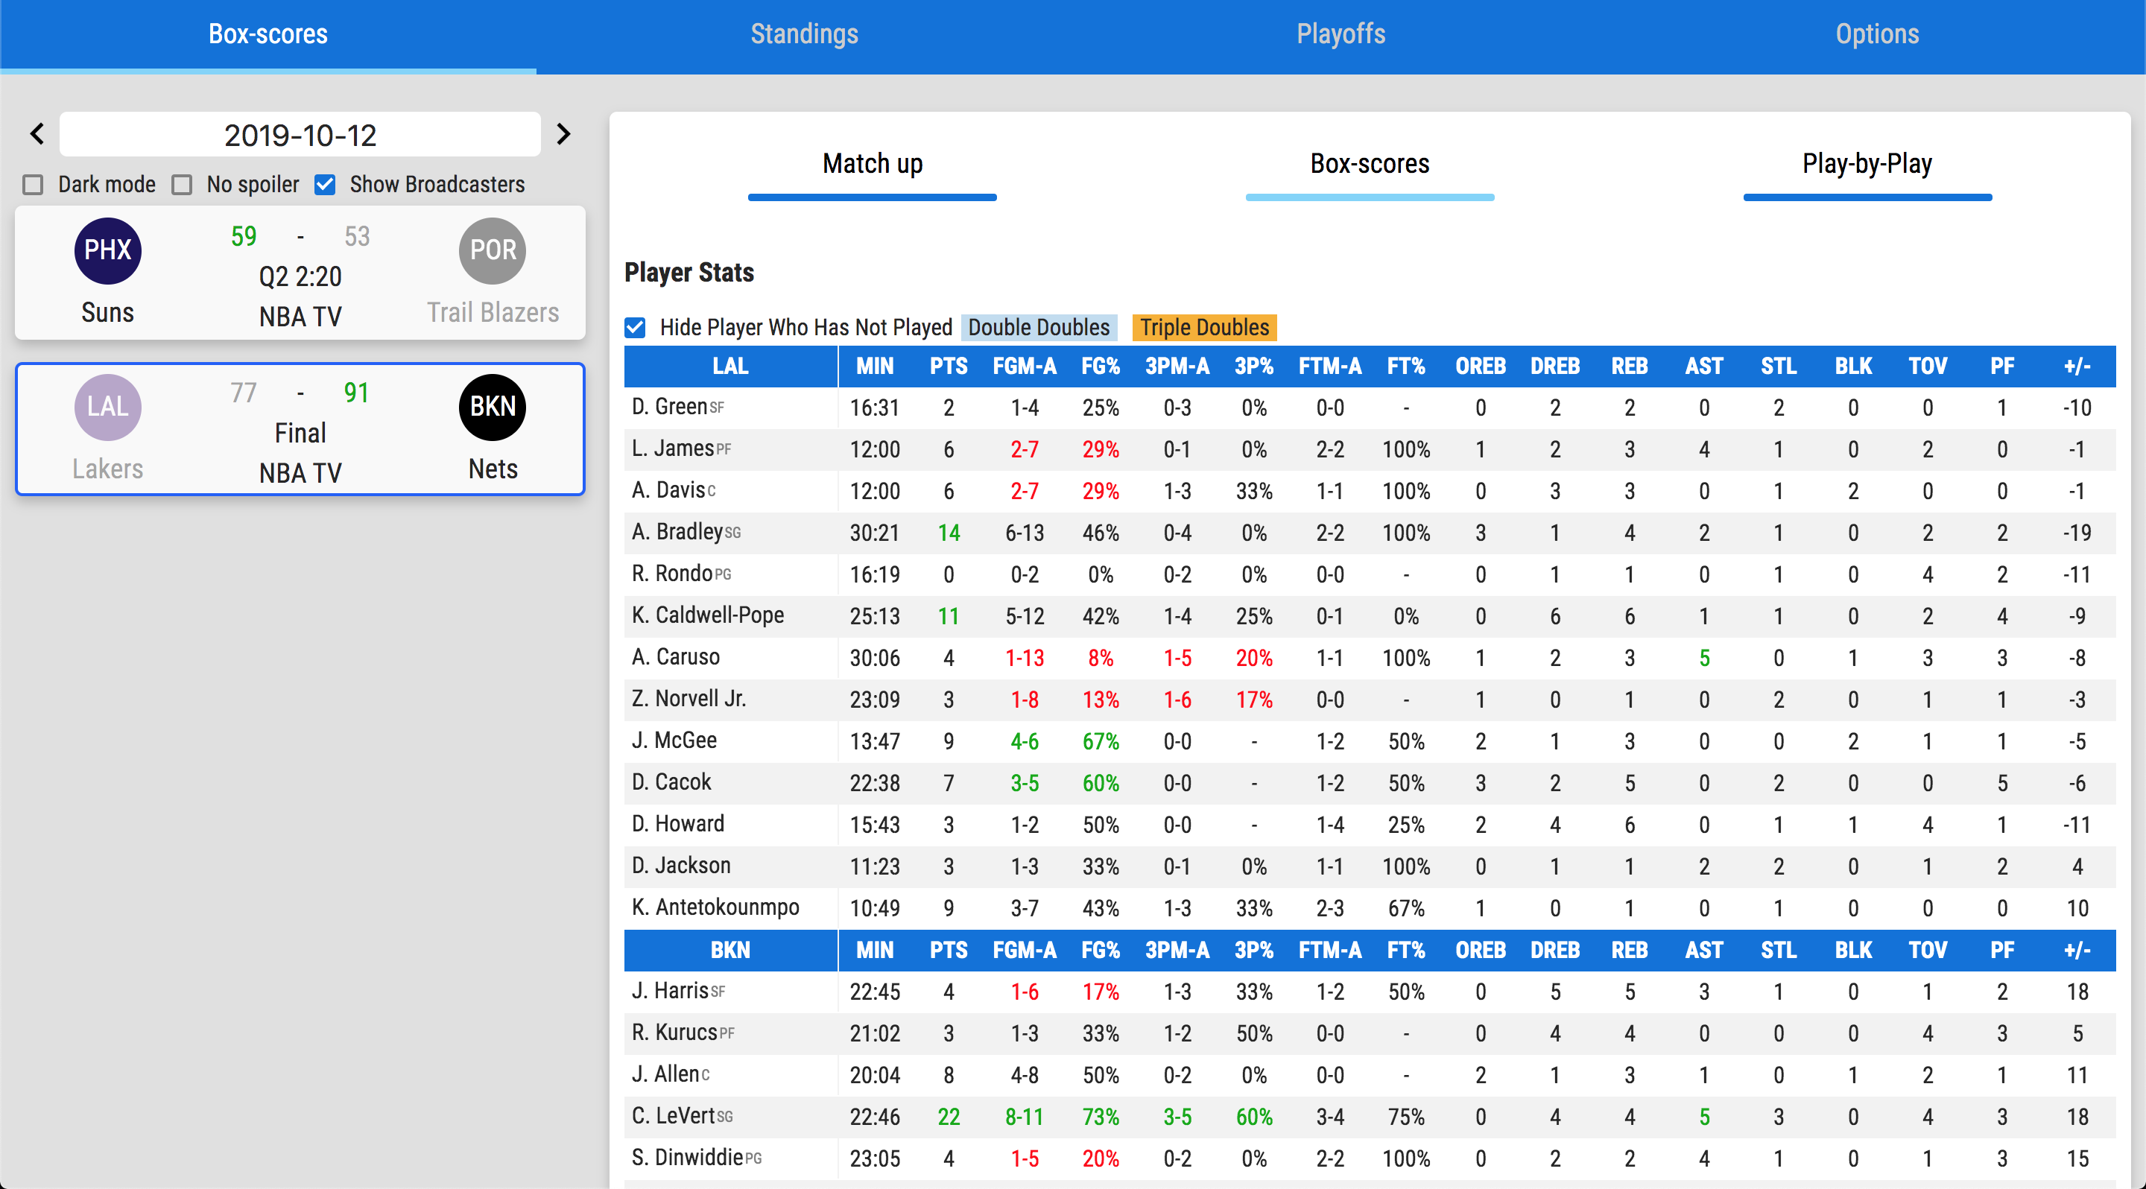Open the Standings tab
Screen dimensions: 2146x1189
tap(804, 34)
